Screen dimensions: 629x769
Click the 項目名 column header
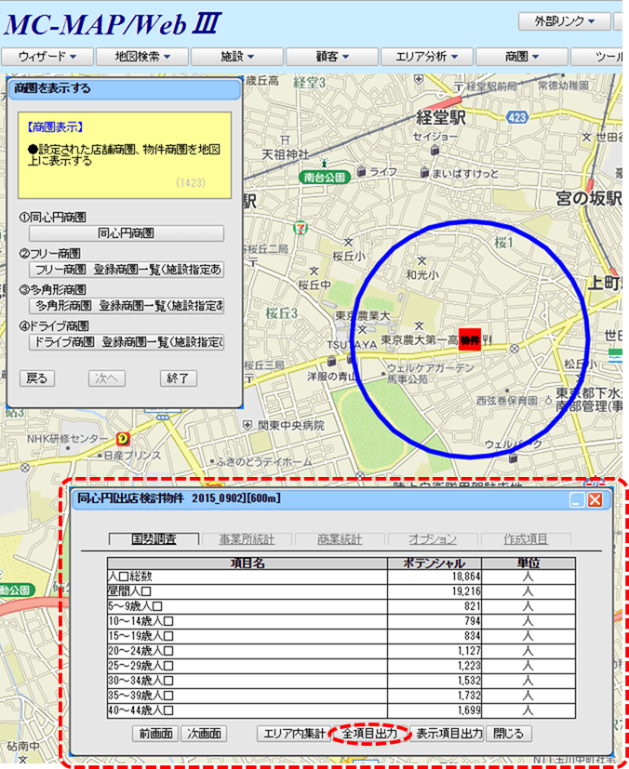(248, 563)
